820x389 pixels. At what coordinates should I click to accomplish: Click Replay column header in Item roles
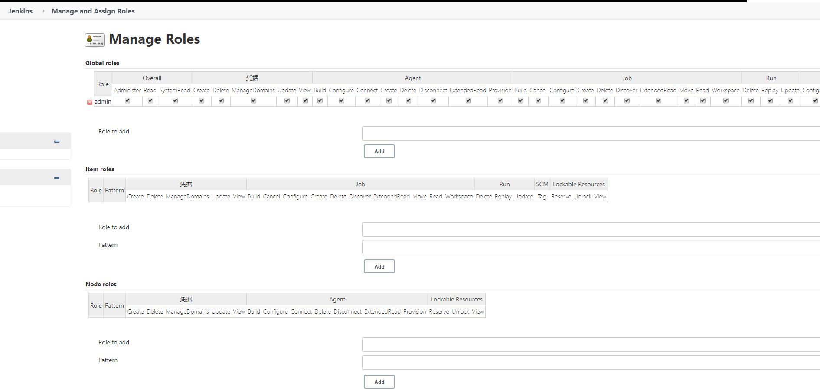(x=503, y=196)
